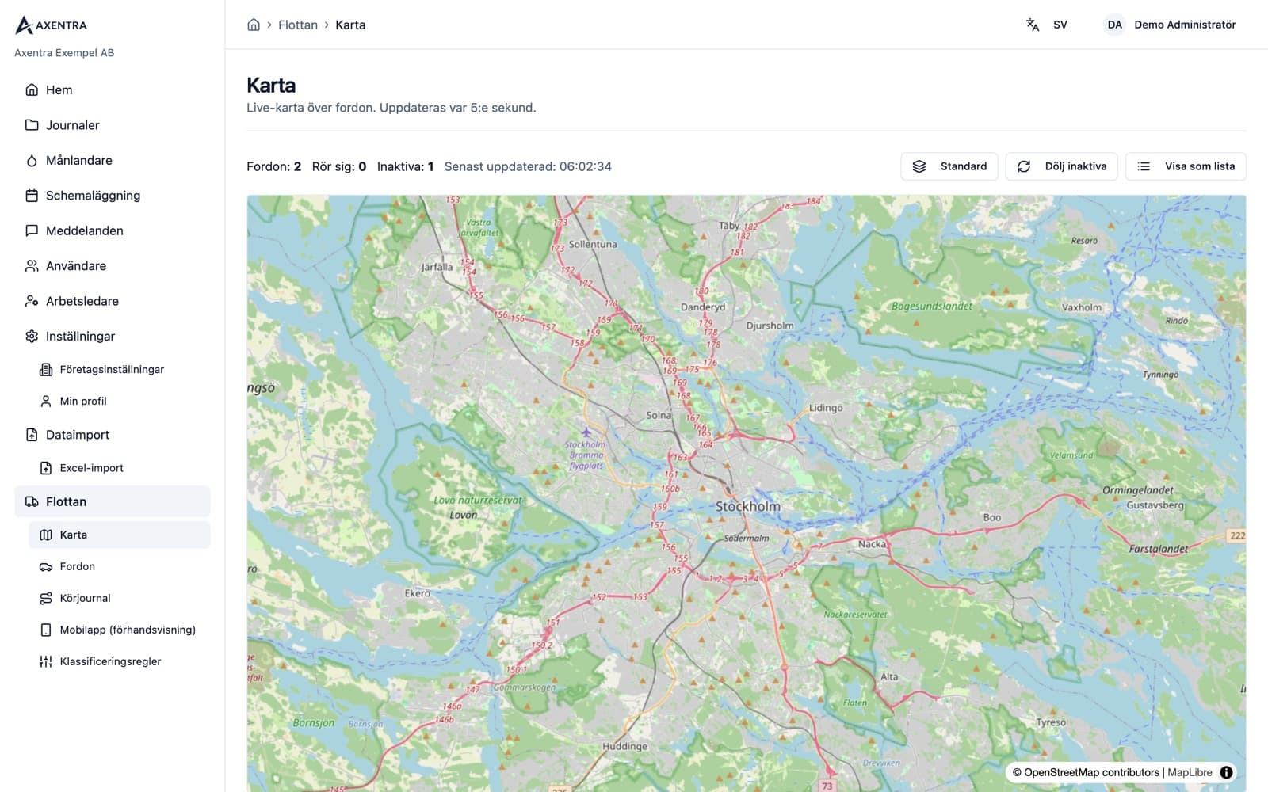
Task: Collapse the Flottan sidebar section
Action: point(113,501)
